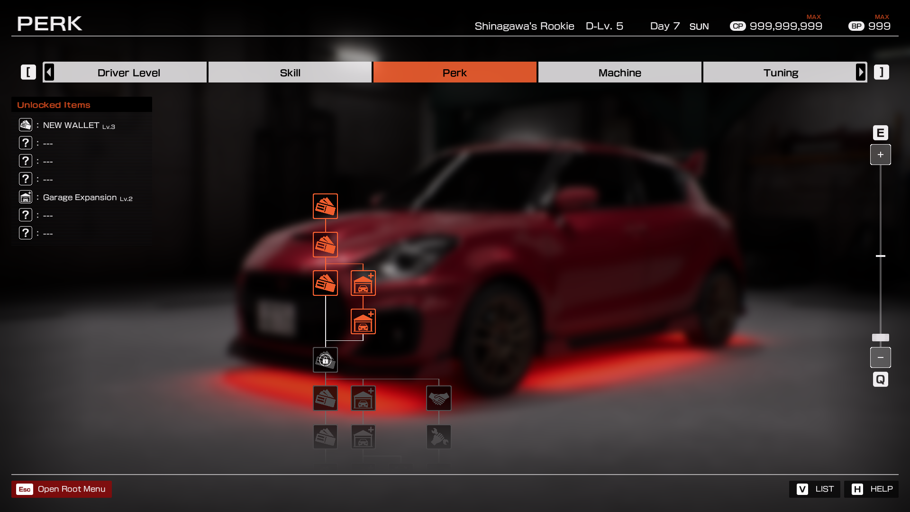This screenshot has height=512, width=910.
Task: Click the BP points badge
Action: (856, 26)
